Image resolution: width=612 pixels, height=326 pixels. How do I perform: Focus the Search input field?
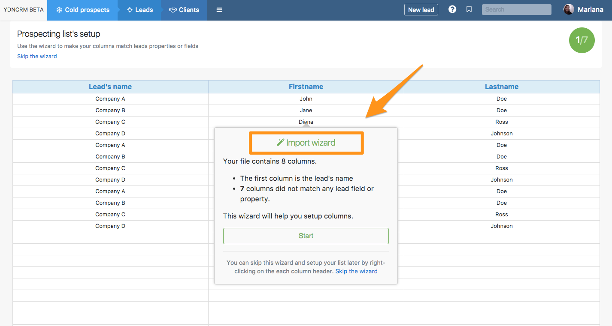point(516,9)
